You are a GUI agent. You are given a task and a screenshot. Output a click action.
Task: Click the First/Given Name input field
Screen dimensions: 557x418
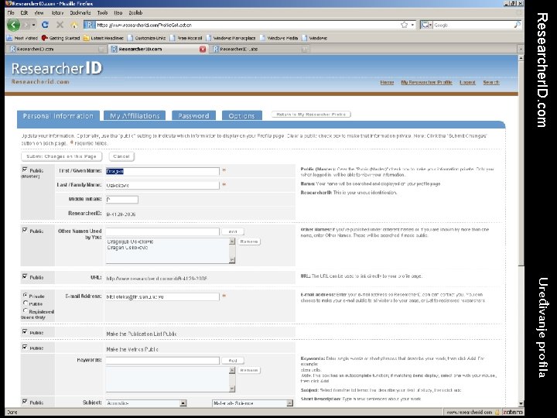point(162,171)
